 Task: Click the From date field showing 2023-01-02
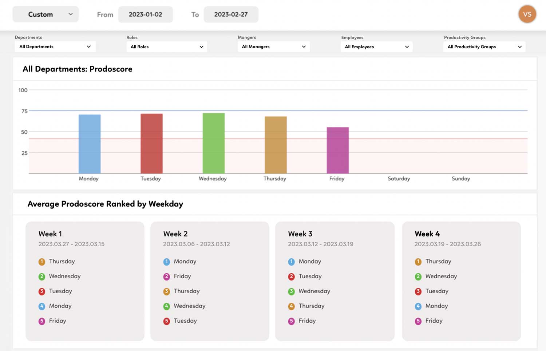coord(145,14)
